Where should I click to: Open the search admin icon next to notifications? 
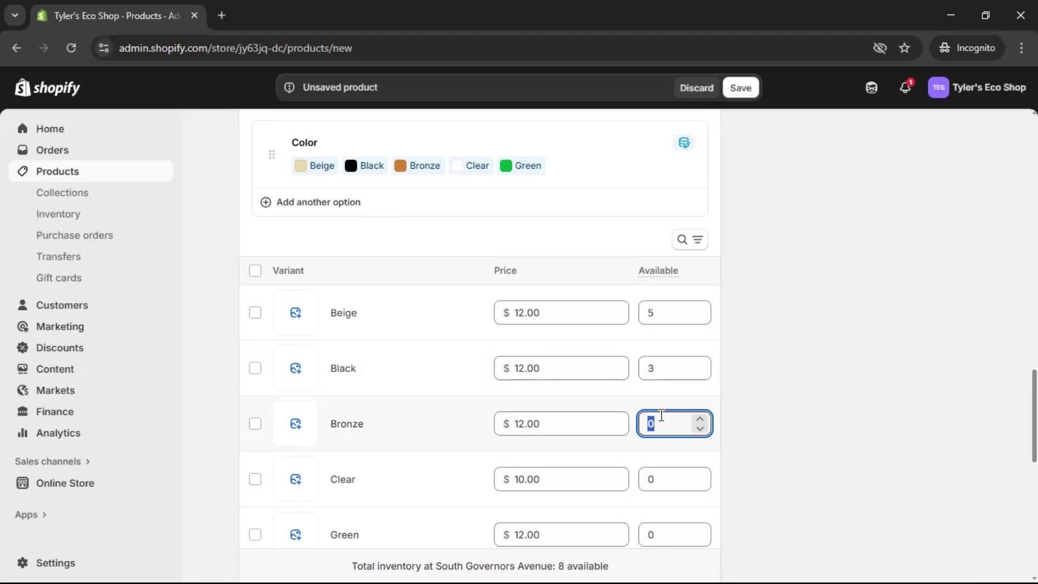871,87
